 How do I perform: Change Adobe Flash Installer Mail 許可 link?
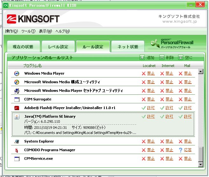188,108
